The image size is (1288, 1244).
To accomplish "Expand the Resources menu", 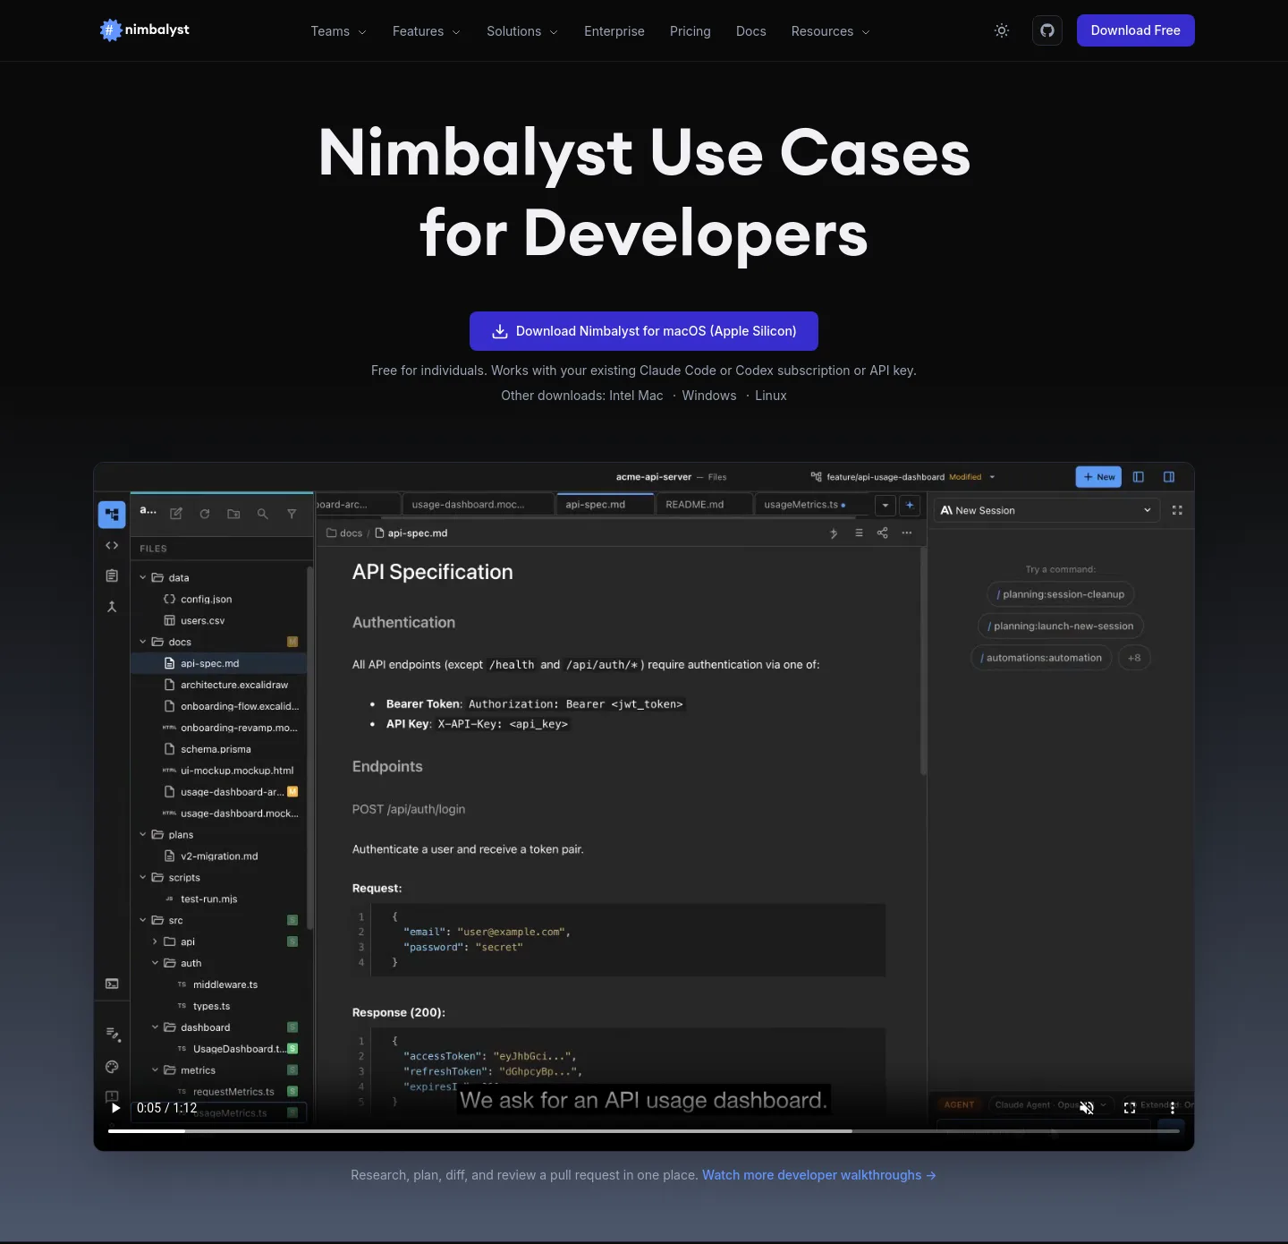I will pos(830,31).
